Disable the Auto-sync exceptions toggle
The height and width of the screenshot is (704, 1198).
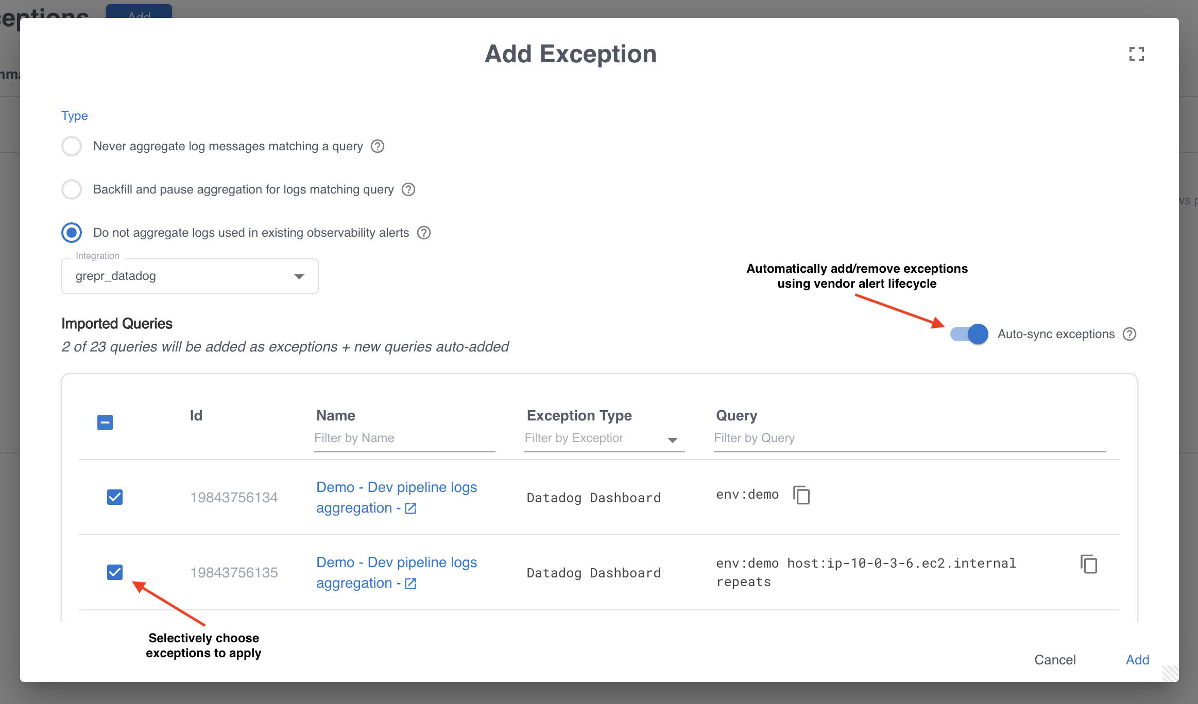(969, 334)
